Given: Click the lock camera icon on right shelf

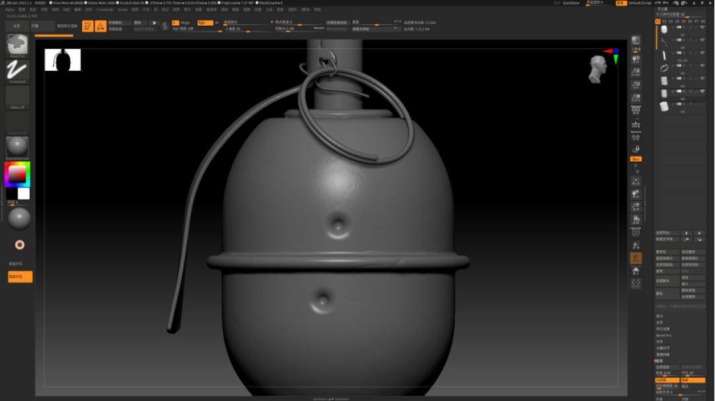Looking at the screenshot, I should point(636,149).
